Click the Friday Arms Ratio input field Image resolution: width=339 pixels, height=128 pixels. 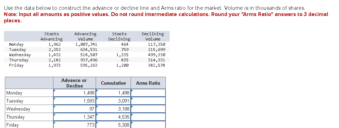point(148,125)
